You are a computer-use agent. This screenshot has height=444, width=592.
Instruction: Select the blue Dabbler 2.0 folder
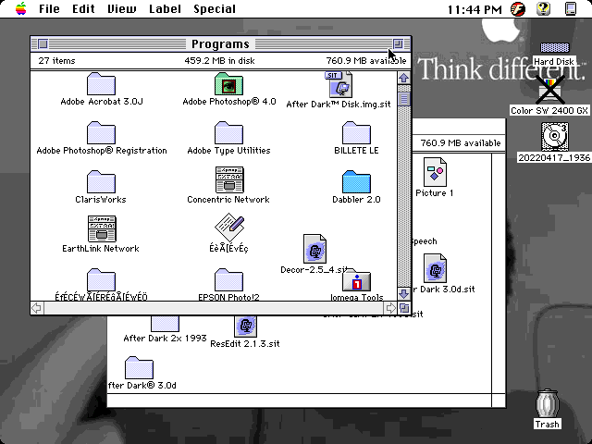pyautogui.click(x=356, y=182)
